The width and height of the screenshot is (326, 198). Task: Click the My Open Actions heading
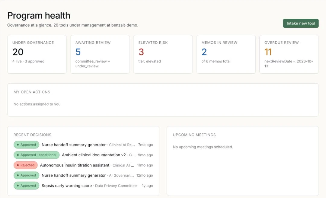(x=32, y=92)
